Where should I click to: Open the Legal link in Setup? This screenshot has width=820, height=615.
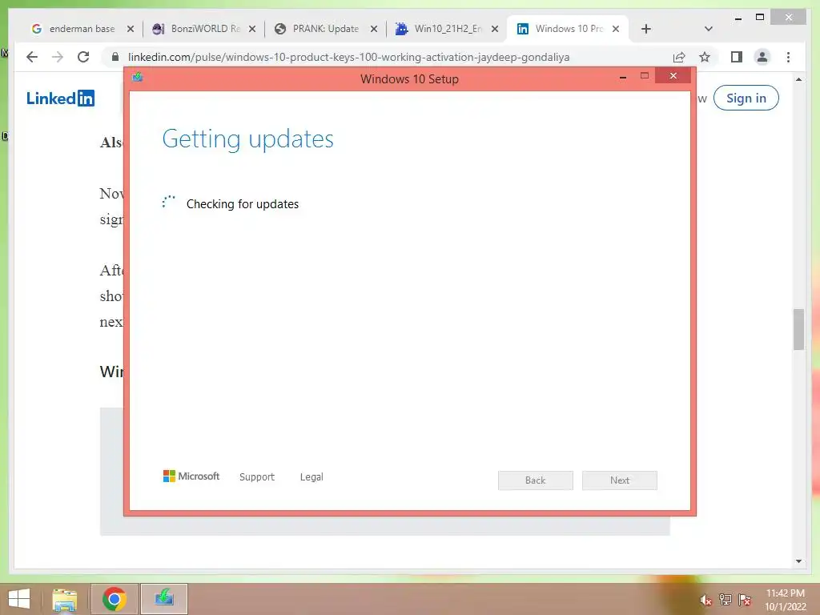[312, 477]
